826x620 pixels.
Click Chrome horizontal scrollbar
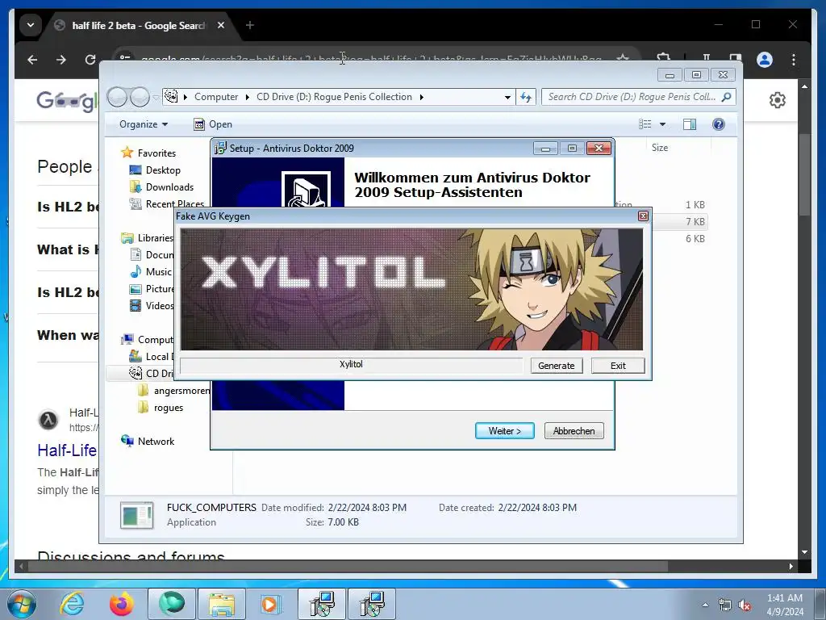coord(348,567)
